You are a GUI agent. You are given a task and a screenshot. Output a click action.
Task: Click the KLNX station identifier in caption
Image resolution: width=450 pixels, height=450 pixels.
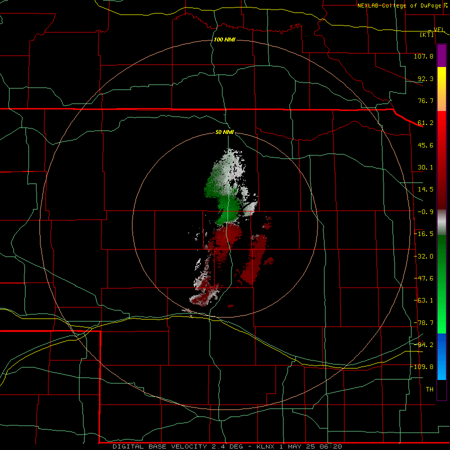(x=265, y=446)
